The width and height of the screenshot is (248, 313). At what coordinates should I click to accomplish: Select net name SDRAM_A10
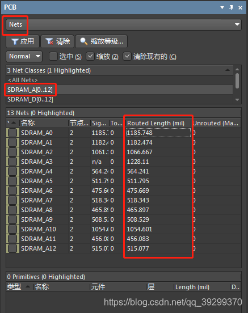pos(39,229)
